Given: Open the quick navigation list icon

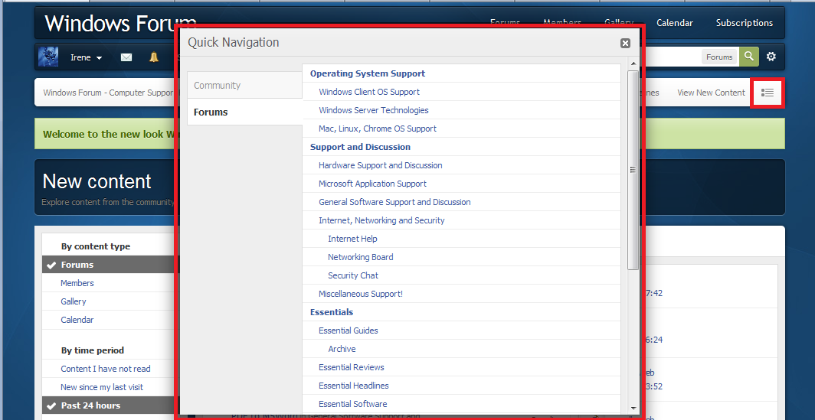Looking at the screenshot, I should [768, 93].
